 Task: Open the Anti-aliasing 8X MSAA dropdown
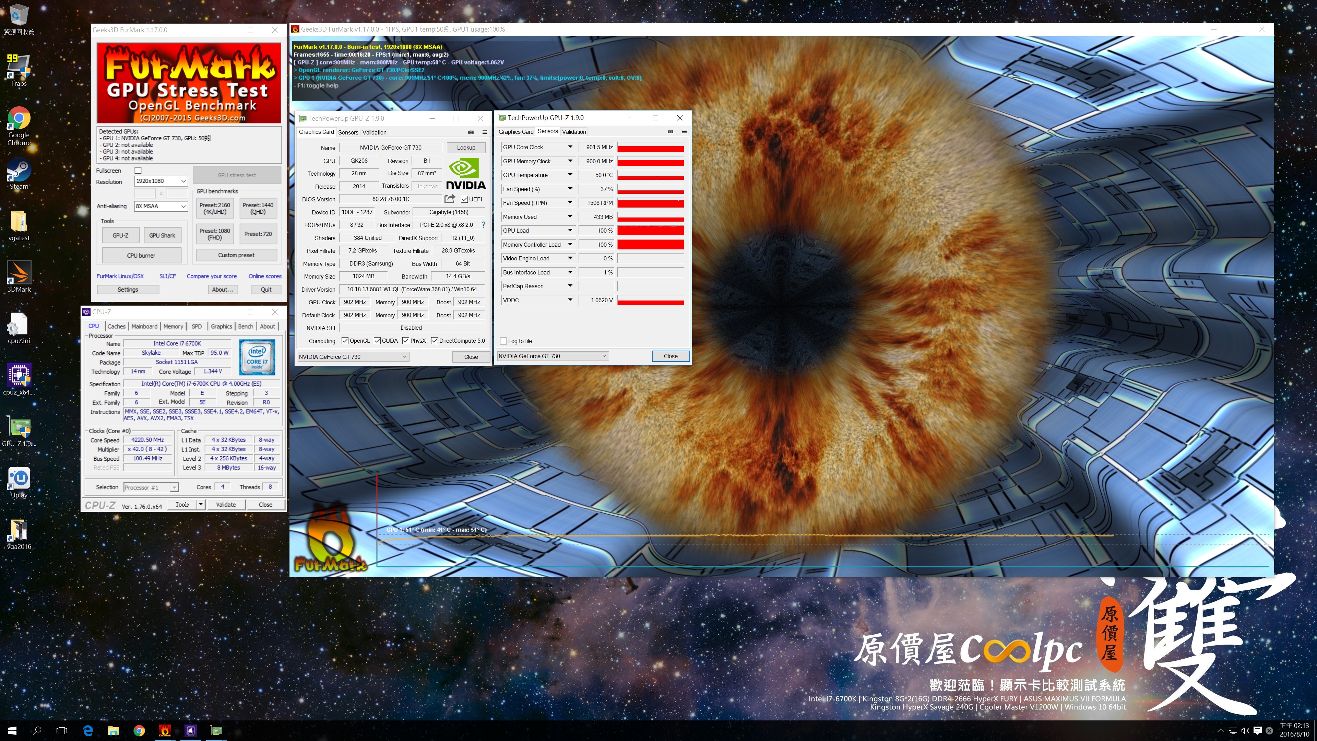(x=161, y=206)
